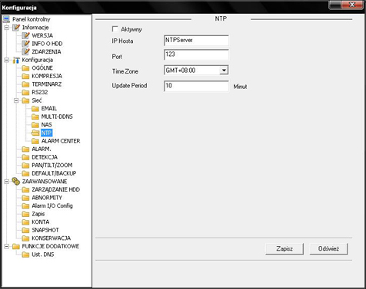Image resolution: width=366 pixels, height=289 pixels.
Task: Click the NAS folder icon
Action: point(35,125)
